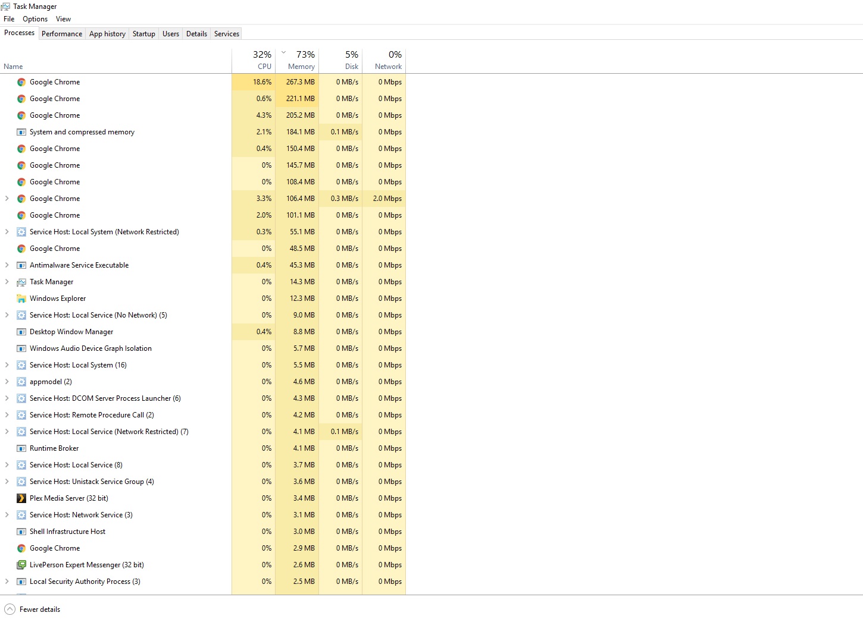This screenshot has height=619, width=863.
Task: Expand the Local Security Authority Process group
Action: pos(7,582)
